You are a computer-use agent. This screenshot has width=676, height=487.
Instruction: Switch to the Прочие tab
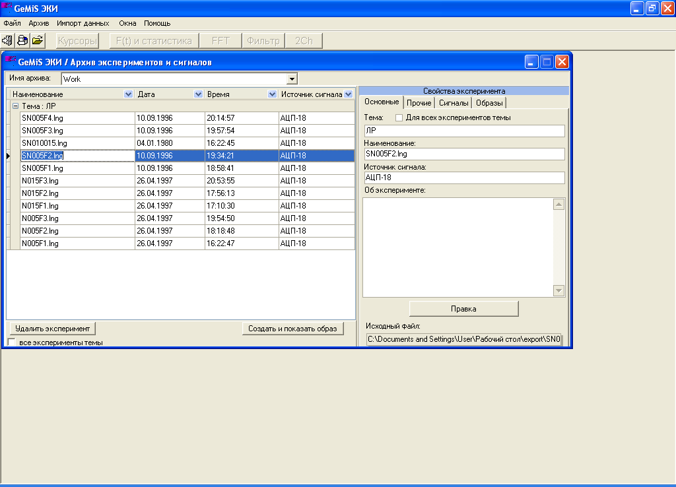pos(419,103)
